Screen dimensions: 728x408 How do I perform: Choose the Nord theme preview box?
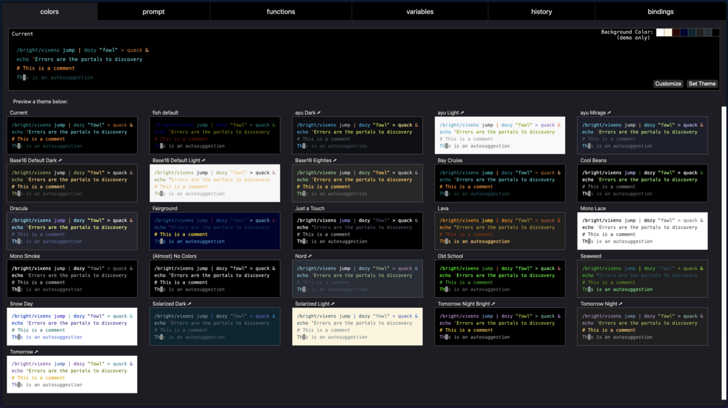click(357, 279)
